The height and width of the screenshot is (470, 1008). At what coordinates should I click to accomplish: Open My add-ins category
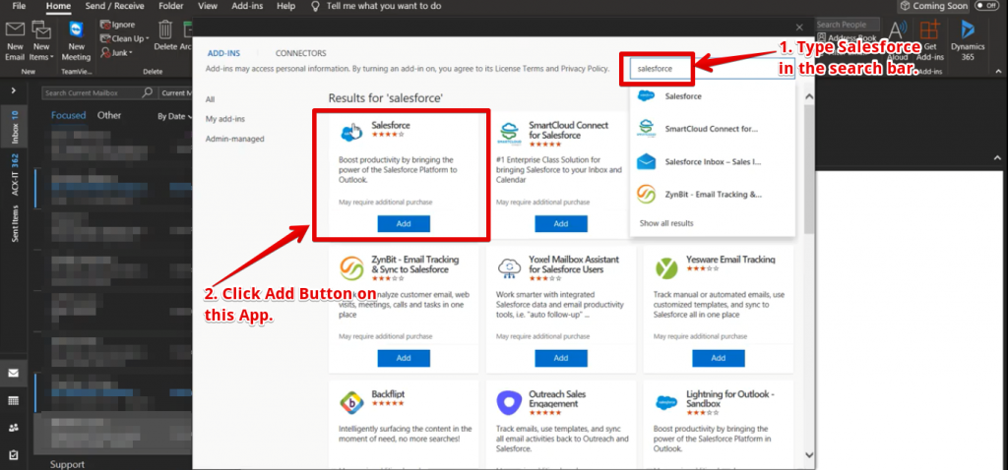coord(225,119)
